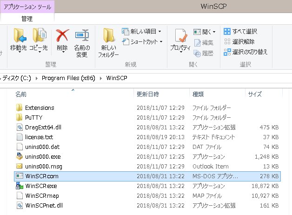
Task: Create a folder with 新しいフォルダー icon
Action: tap(108, 35)
